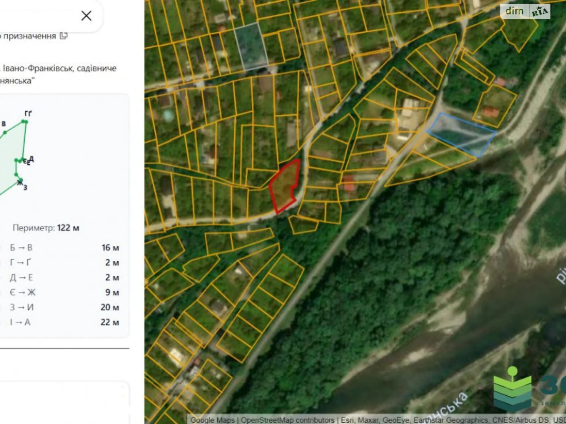The height and width of the screenshot is (424, 566).
Task: Select the red highlighted land parcel
Action: coord(285,186)
